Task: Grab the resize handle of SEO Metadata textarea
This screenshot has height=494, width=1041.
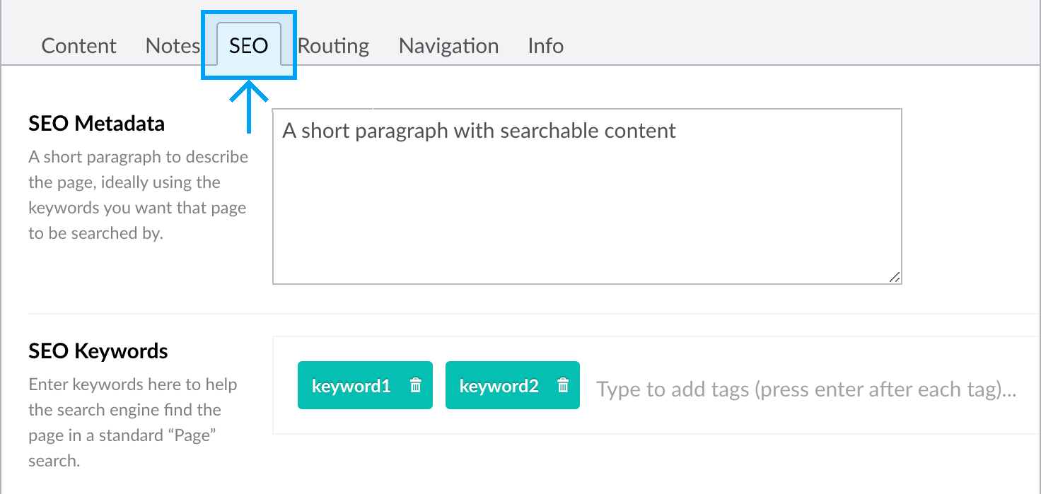Action: pyautogui.click(x=895, y=277)
